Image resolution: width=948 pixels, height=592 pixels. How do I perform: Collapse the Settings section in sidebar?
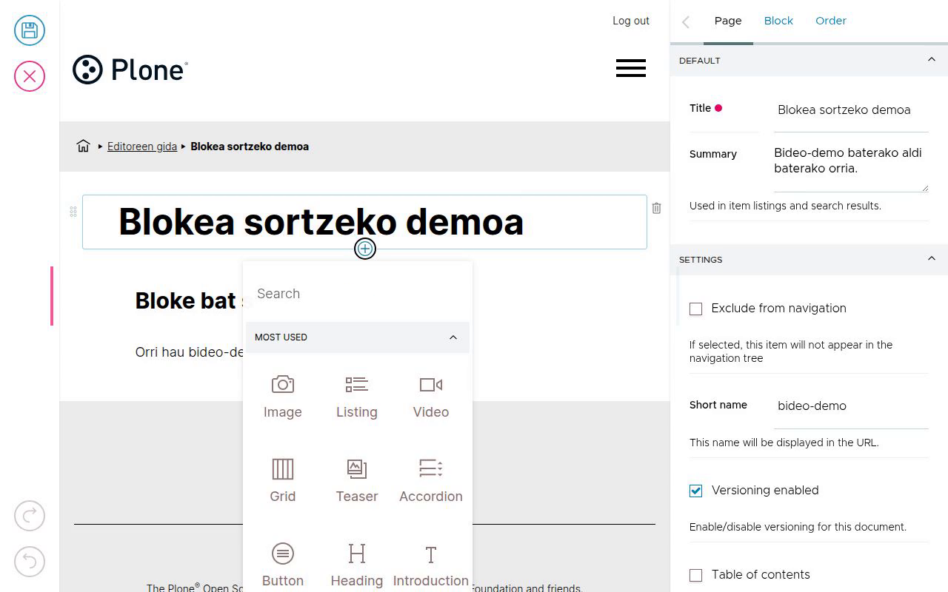(x=809, y=260)
